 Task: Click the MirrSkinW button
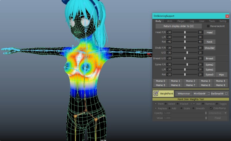point(200,94)
